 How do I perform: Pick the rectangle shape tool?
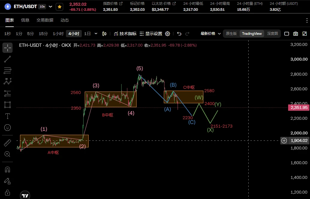pyautogui.click(x=7, y=105)
